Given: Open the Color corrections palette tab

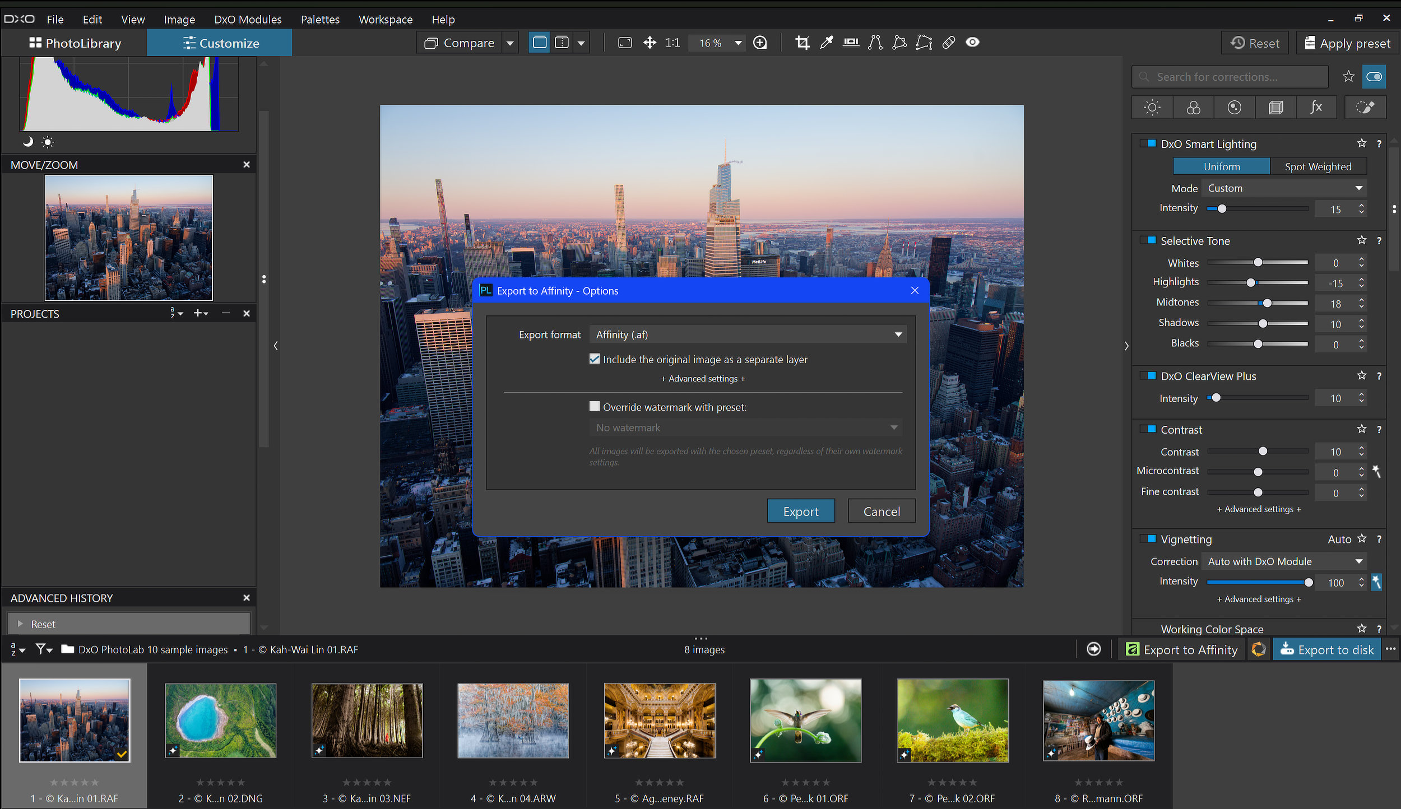Looking at the screenshot, I should click(1194, 108).
